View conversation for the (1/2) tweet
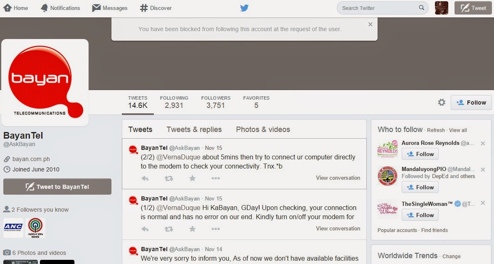This screenshot has width=494, height=264. [338, 228]
